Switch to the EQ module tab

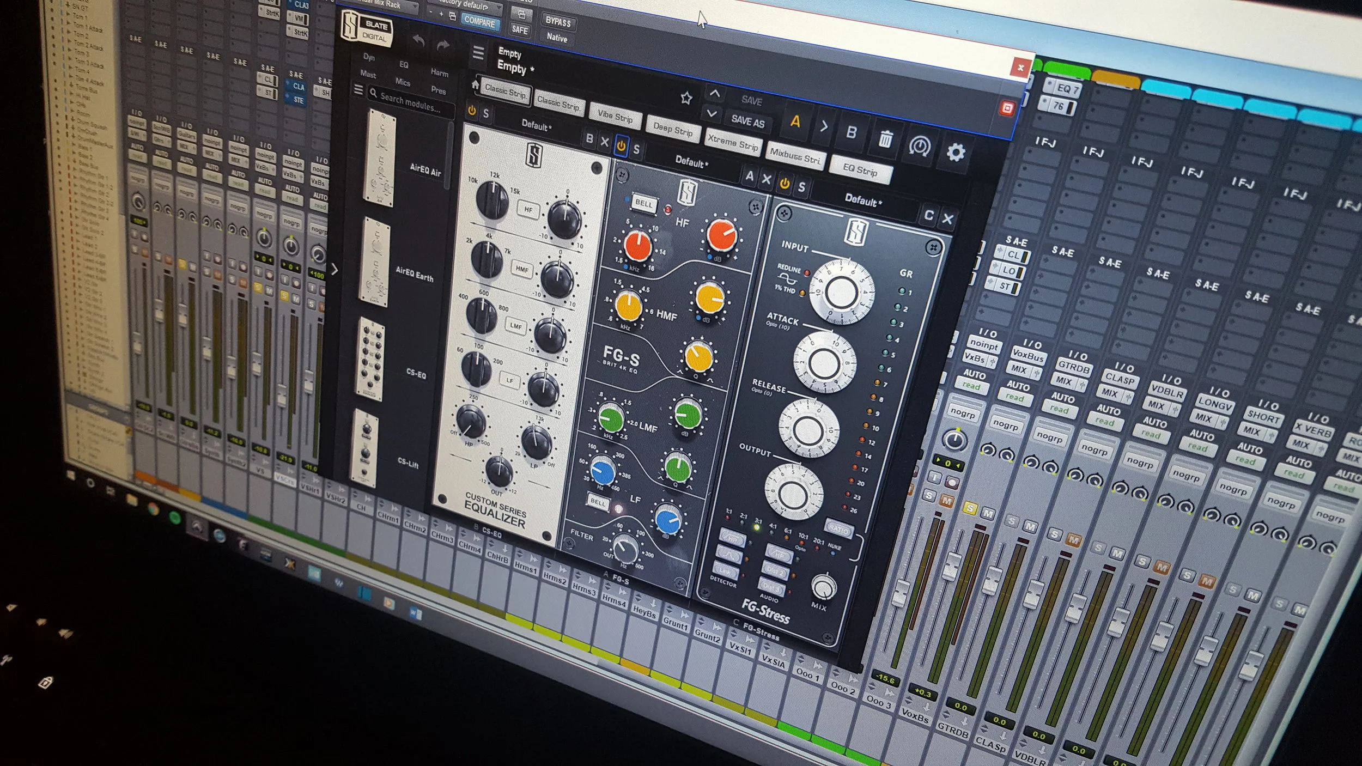(404, 64)
